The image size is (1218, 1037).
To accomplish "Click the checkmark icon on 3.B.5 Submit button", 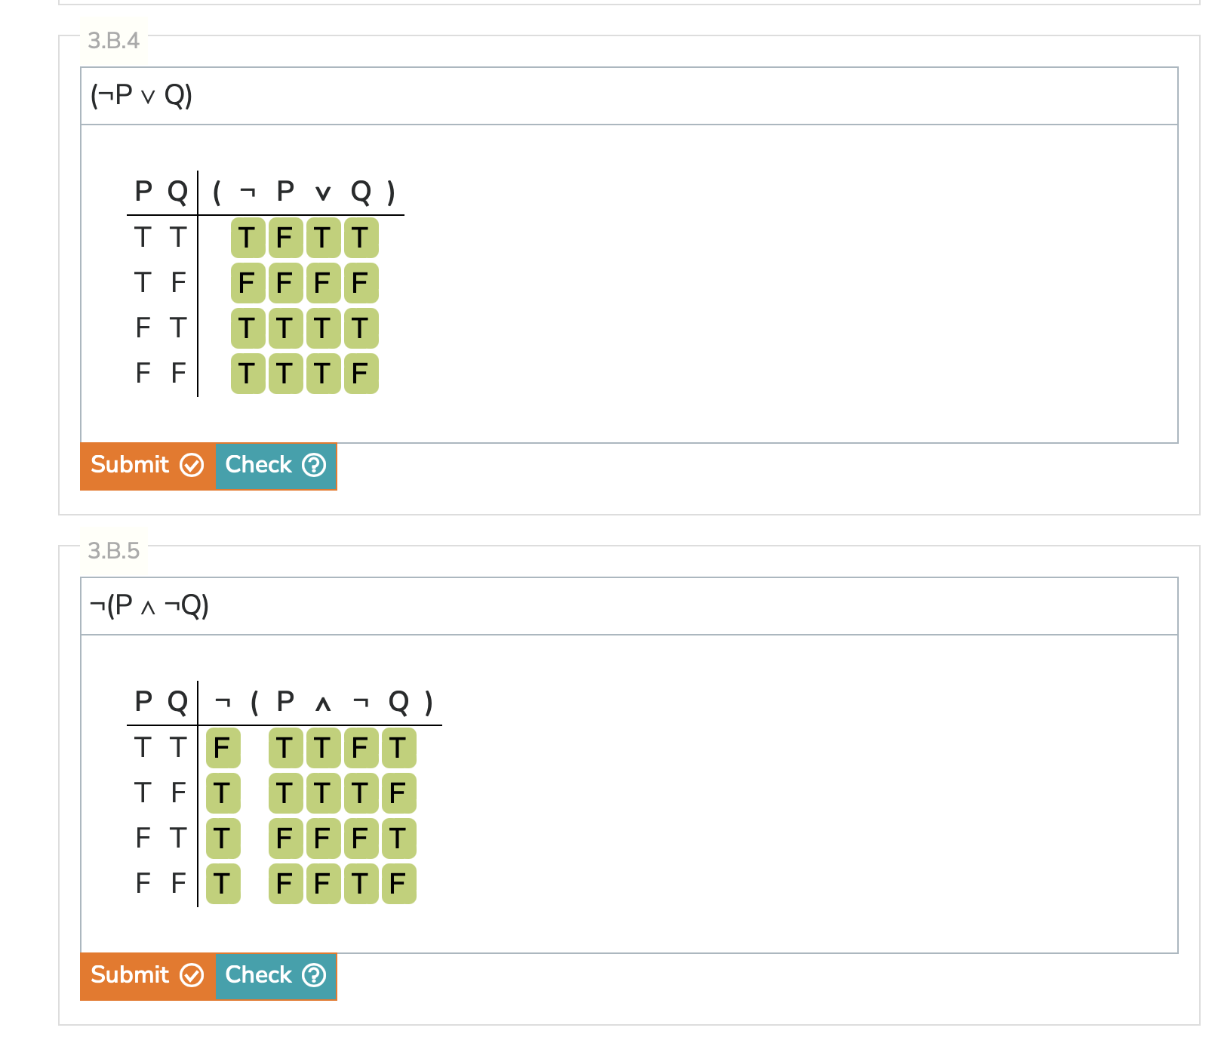I will click(x=193, y=976).
